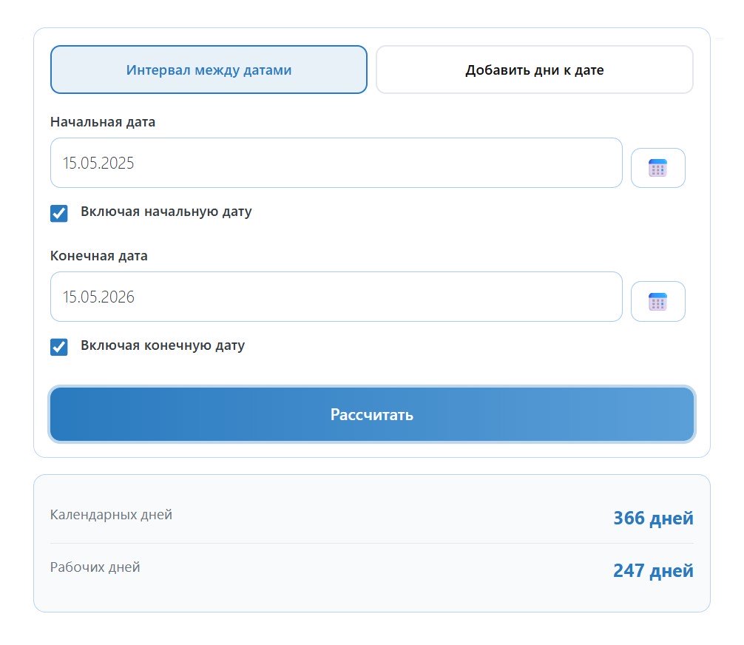Click the Конечная дата field label

99,256
